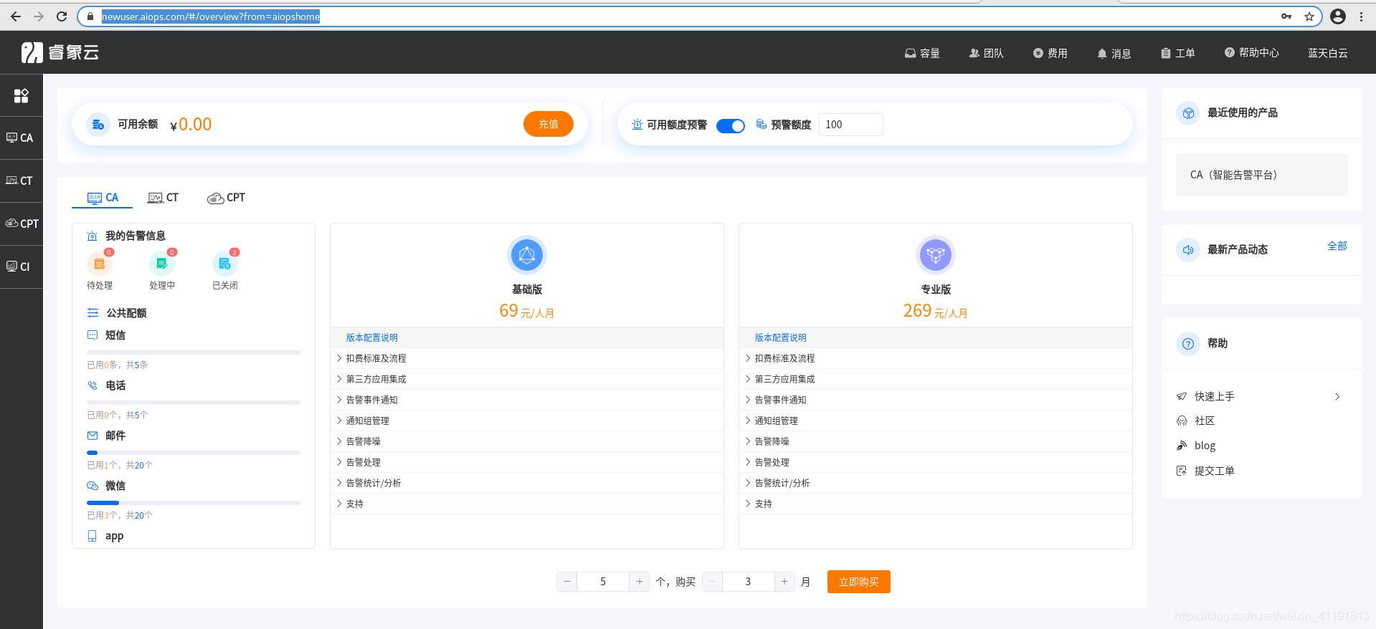1376x629 pixels.
Task: Decrease the month count
Action: pos(712,582)
